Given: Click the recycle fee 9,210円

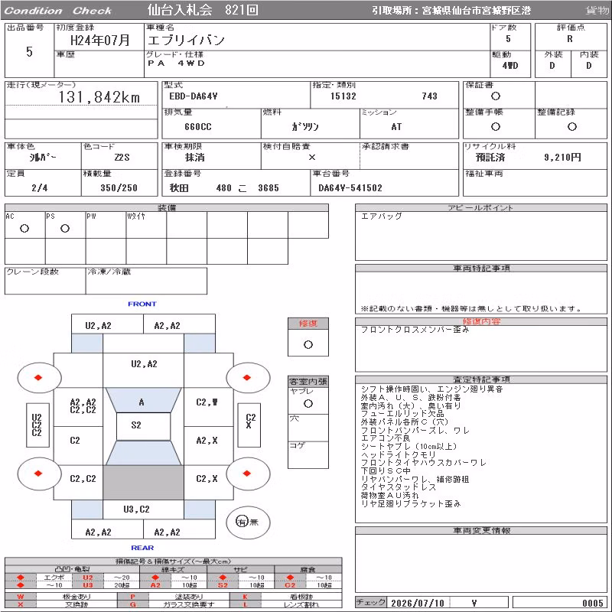Looking at the screenshot, I should coord(562,158).
